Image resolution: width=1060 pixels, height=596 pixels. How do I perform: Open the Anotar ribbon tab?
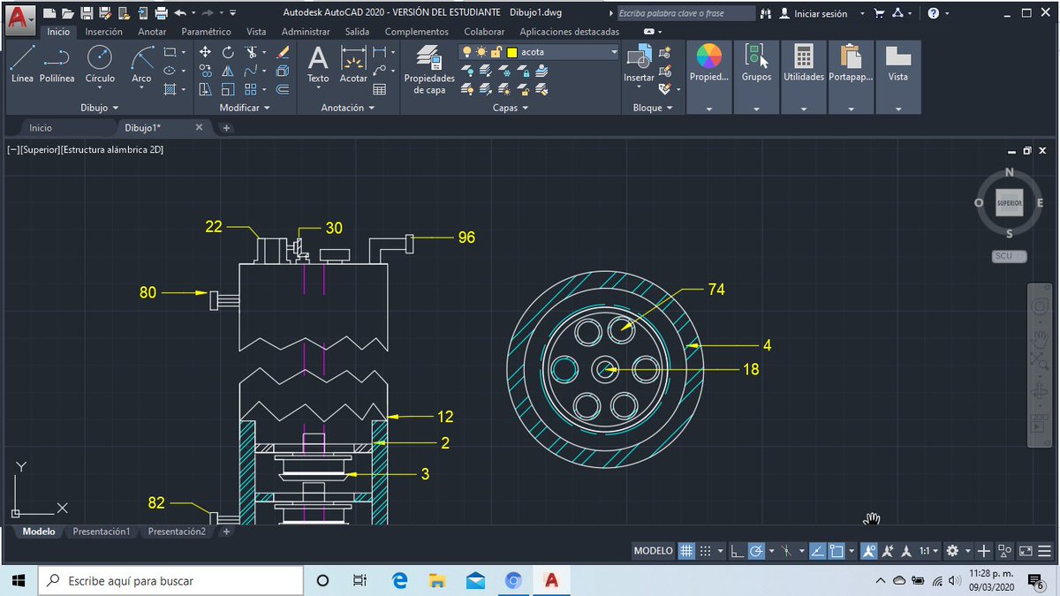click(152, 32)
